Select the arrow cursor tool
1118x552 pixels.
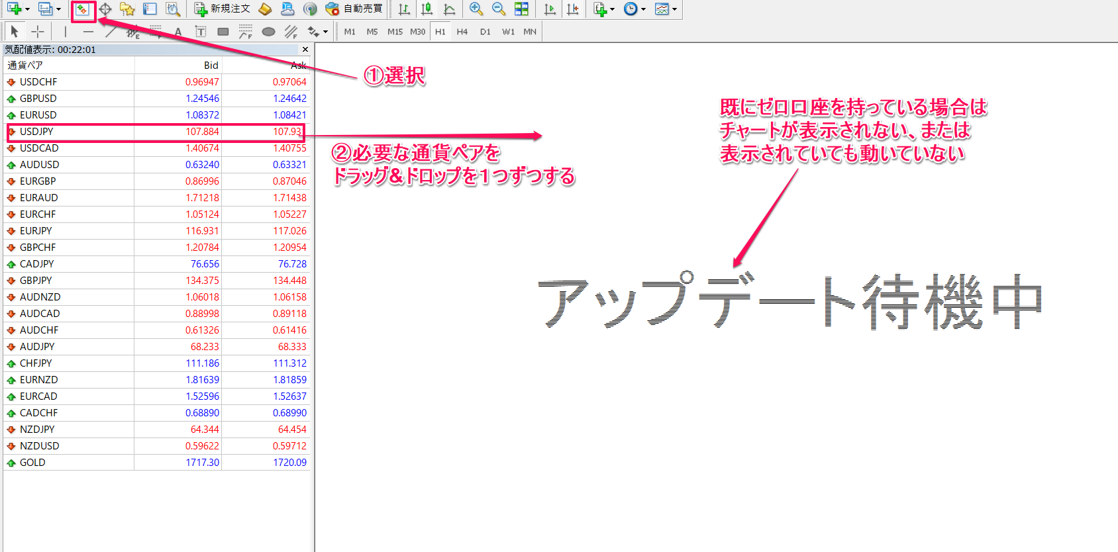coord(15,31)
